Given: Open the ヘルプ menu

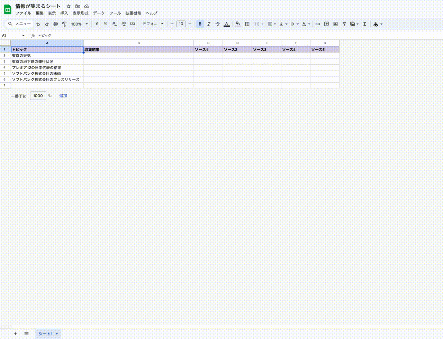Looking at the screenshot, I should 152,13.
